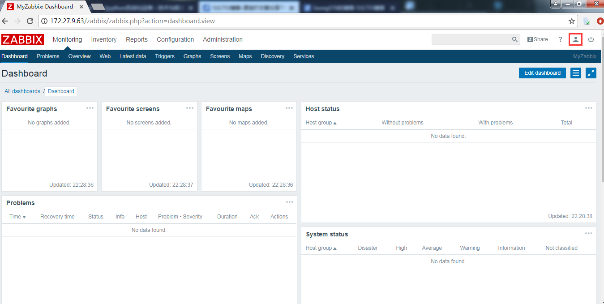Open Zabbix help with the question mark icon
Viewport: 604px width, 304px height.
(x=560, y=39)
